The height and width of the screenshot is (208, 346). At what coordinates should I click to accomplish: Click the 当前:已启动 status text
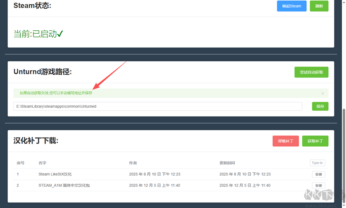[38, 34]
